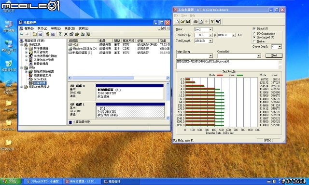Open the Stripe Group dropdown
Image resolution: width=309 pixels, height=185 pixels.
(x=211, y=56)
